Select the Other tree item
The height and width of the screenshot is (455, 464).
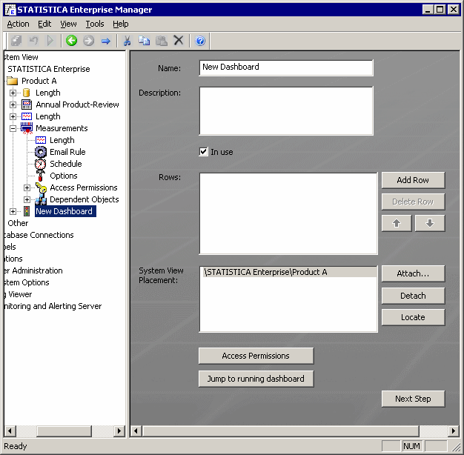tap(18, 223)
